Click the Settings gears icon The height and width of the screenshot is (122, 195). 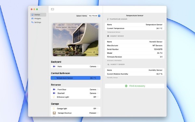32,22
